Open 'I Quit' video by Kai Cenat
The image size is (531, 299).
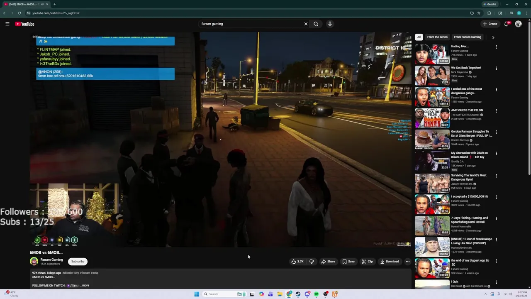click(432, 284)
